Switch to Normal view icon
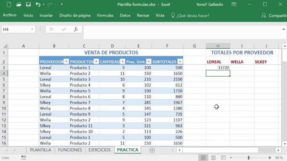The height and width of the screenshot is (161, 287). point(203,158)
